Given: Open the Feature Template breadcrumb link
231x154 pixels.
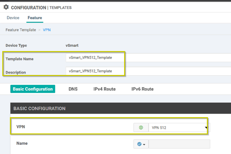Looking at the screenshot, I should click(21, 30).
